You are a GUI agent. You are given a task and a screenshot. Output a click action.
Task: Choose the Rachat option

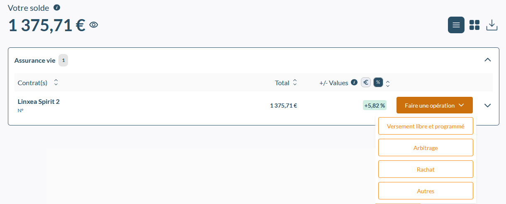click(x=426, y=169)
